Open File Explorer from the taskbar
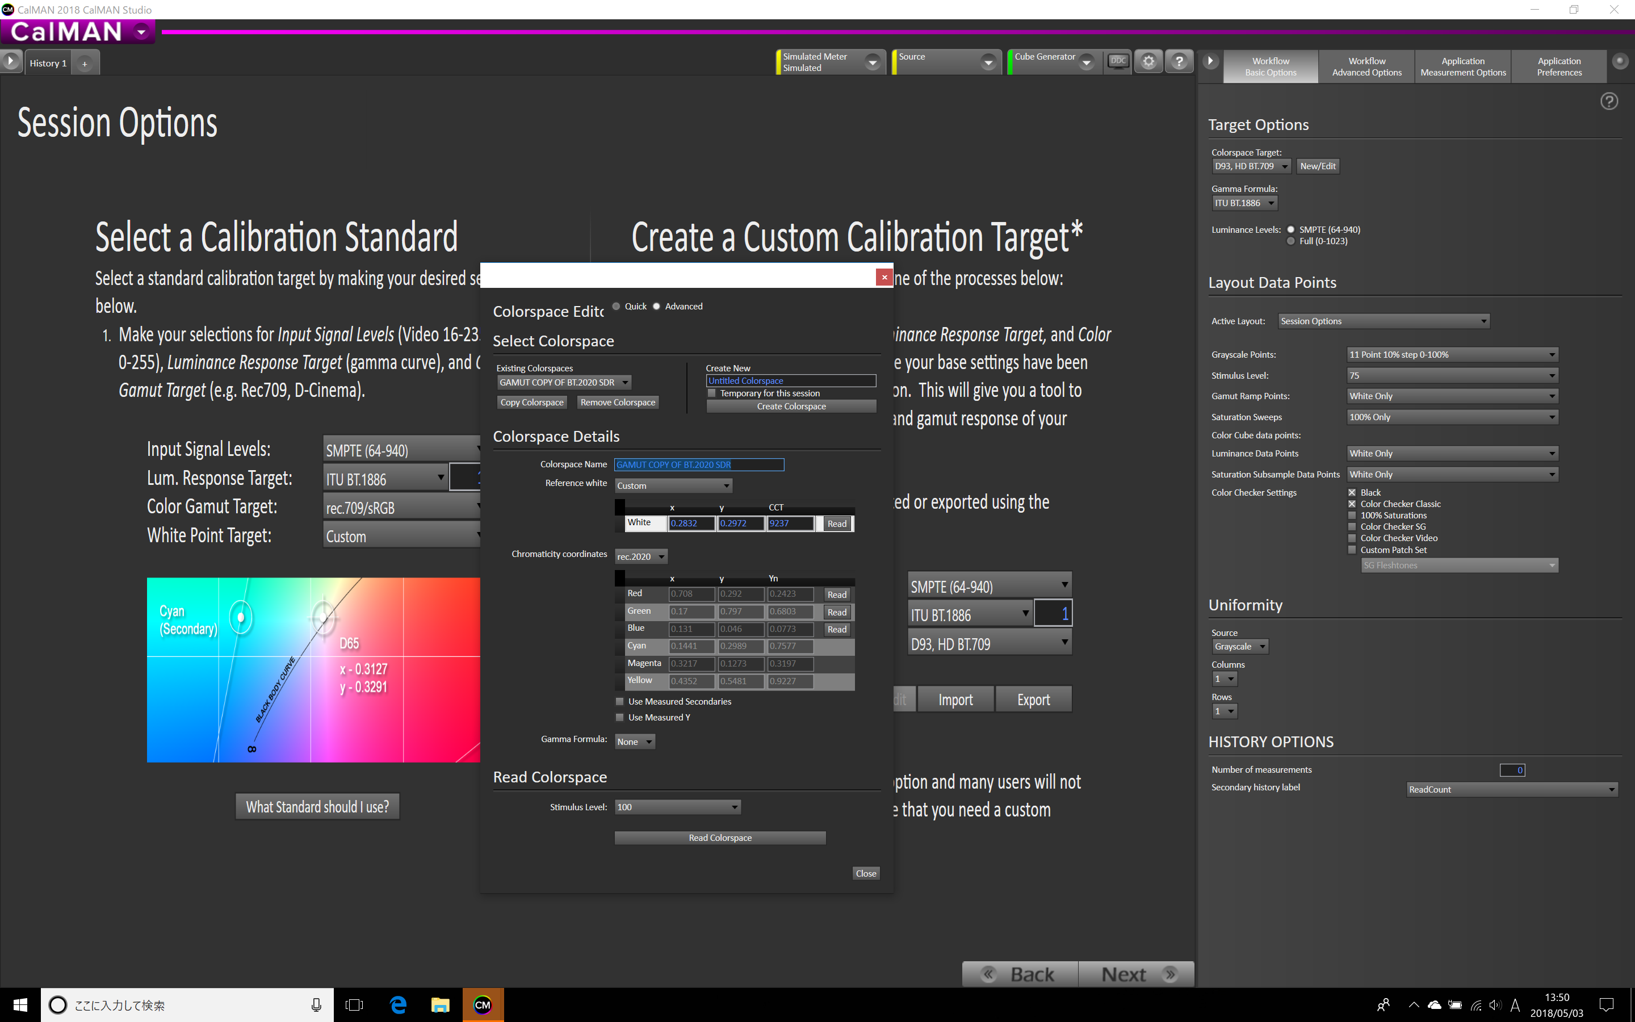The image size is (1635, 1022). pyautogui.click(x=441, y=1004)
